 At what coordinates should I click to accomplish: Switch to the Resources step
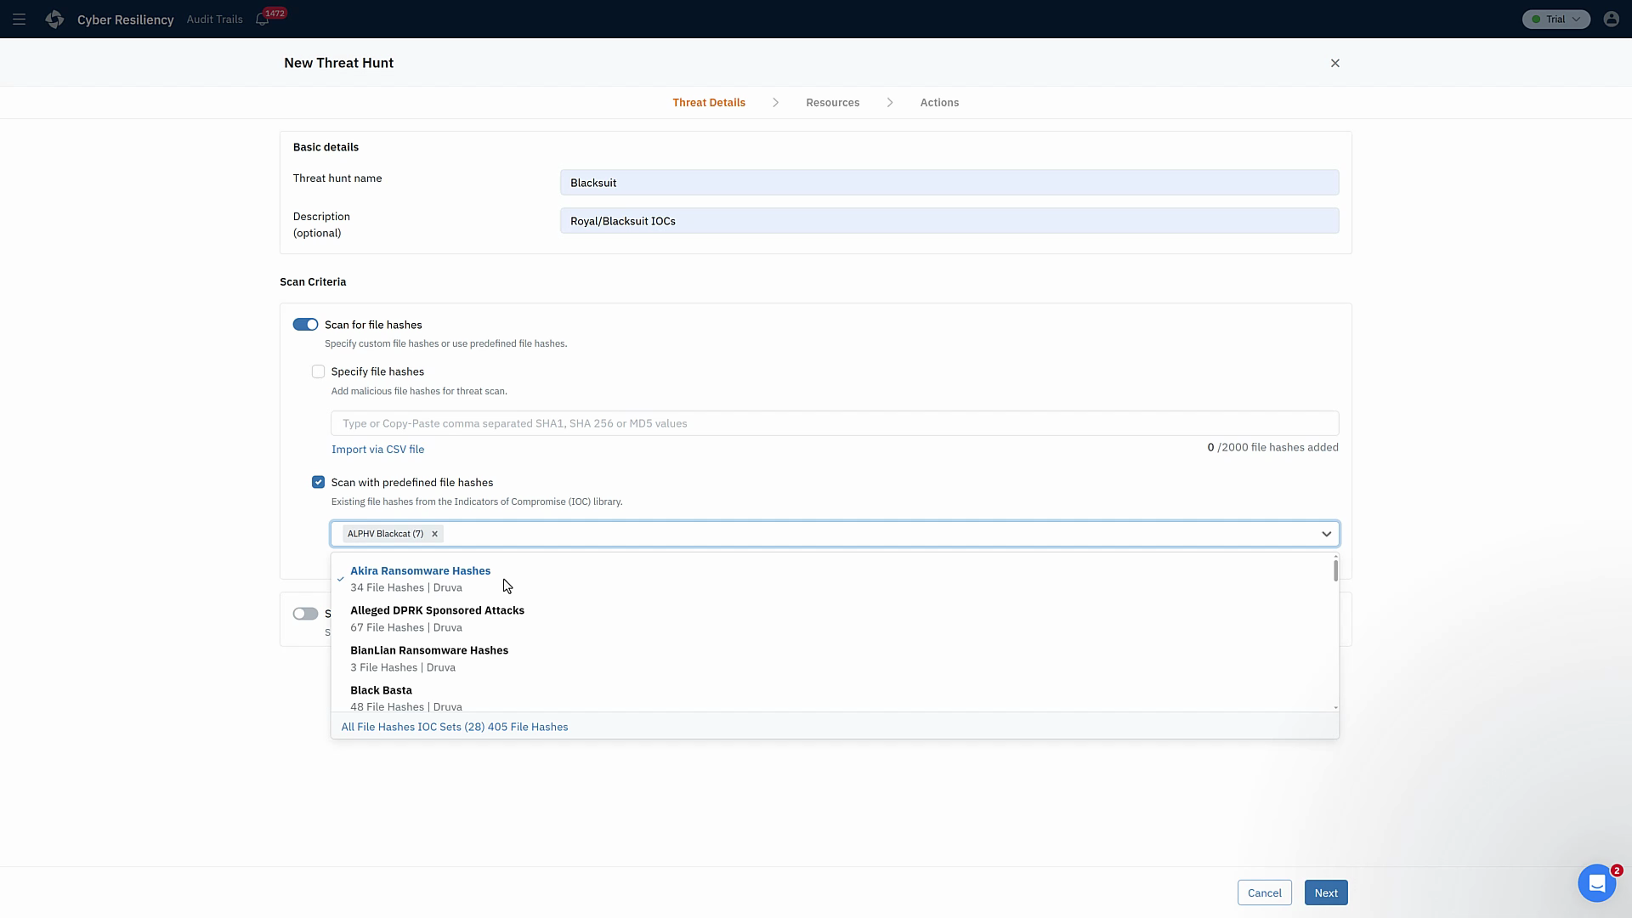pyautogui.click(x=832, y=102)
